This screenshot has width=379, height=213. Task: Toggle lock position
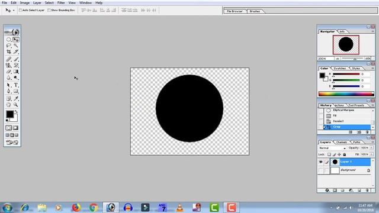[x=339, y=154]
